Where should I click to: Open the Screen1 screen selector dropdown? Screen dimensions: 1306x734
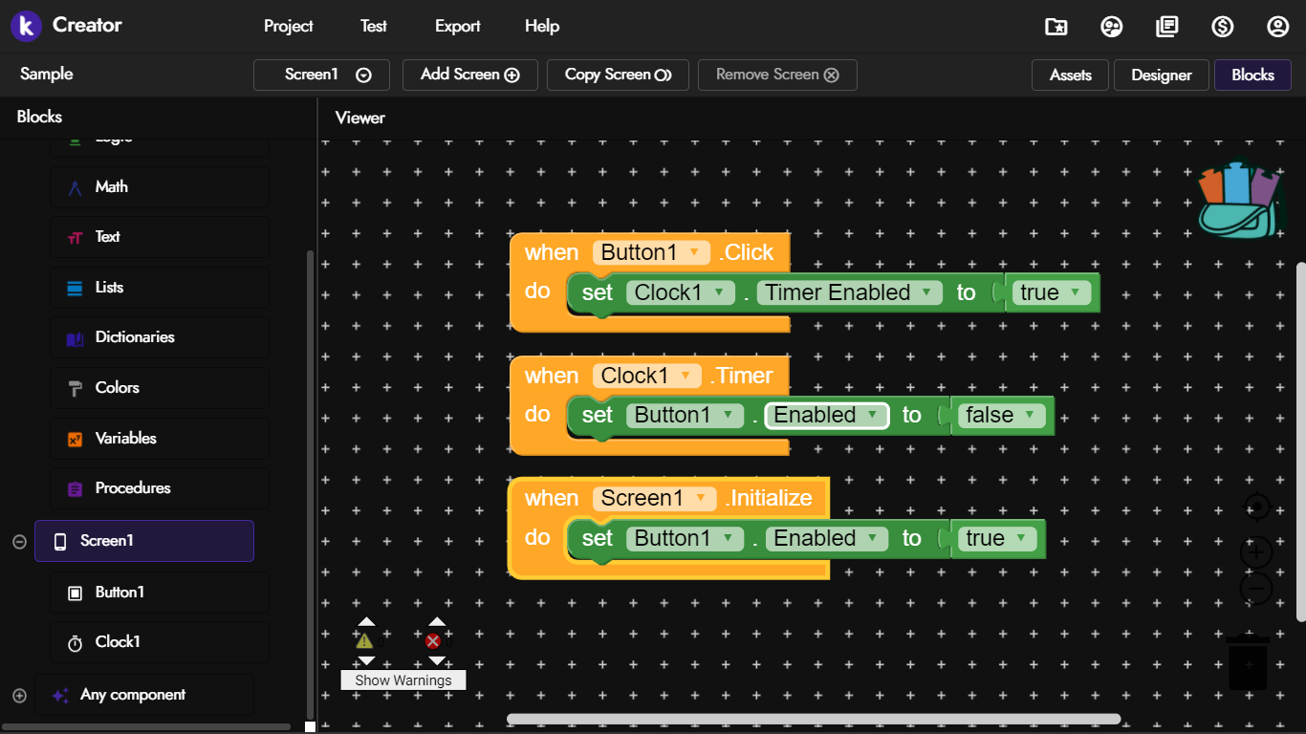[x=321, y=75]
